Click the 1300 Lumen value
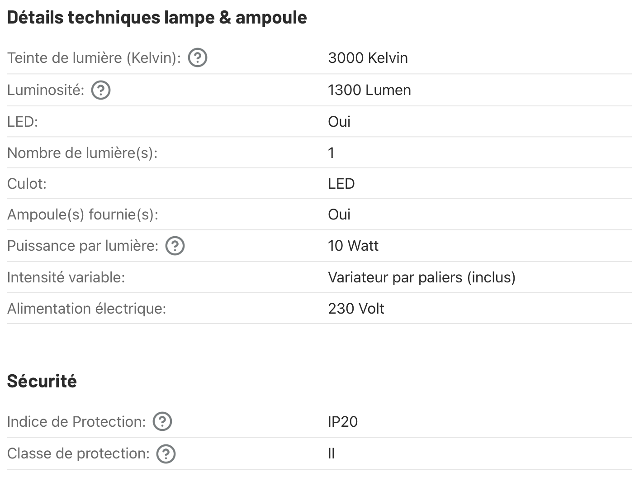Viewport: 644px width, 477px height. click(369, 90)
